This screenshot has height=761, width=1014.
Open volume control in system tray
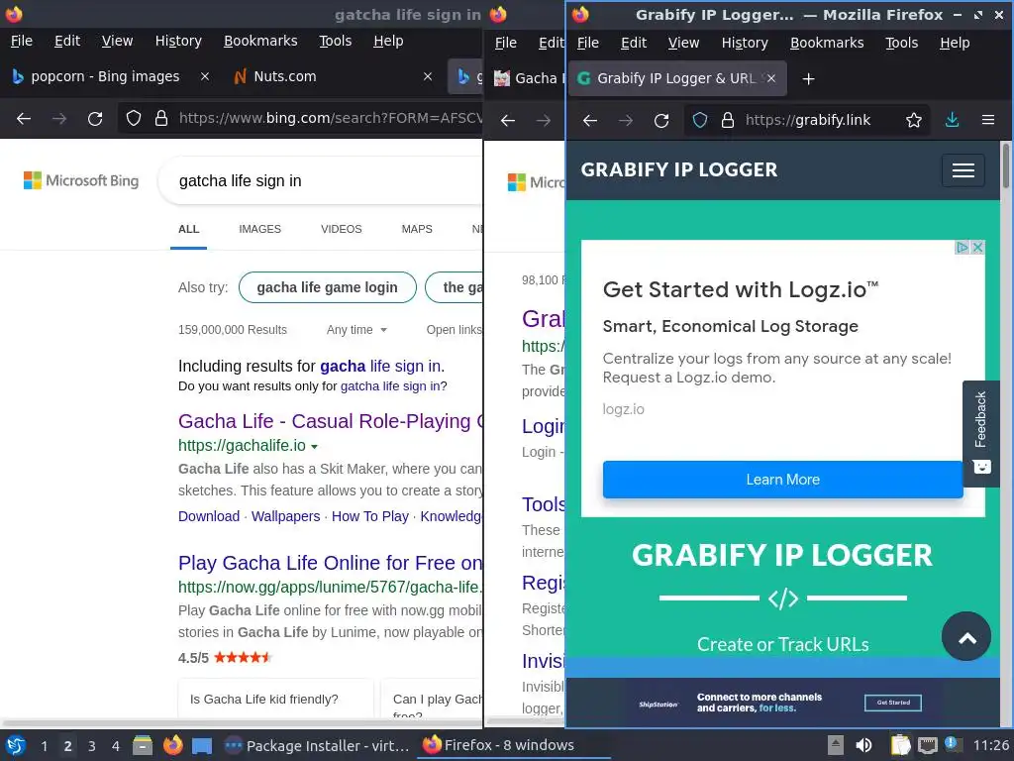(x=863, y=745)
